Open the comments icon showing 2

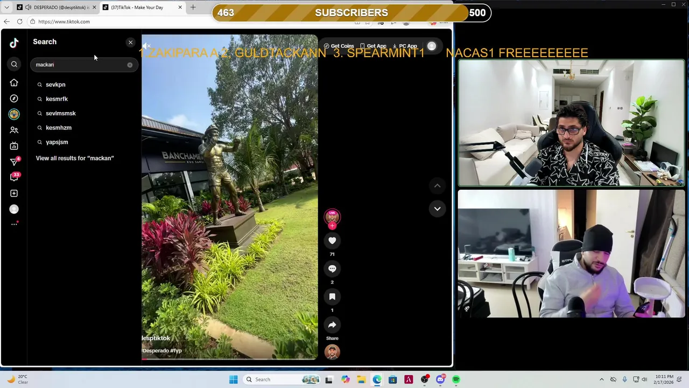point(332,269)
